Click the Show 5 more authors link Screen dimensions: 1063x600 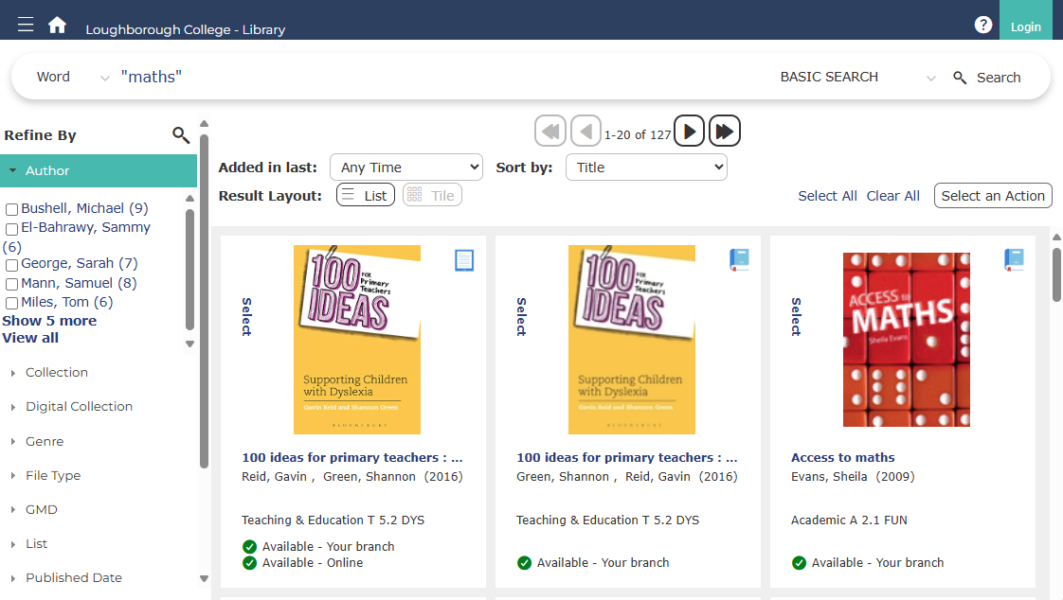(49, 321)
